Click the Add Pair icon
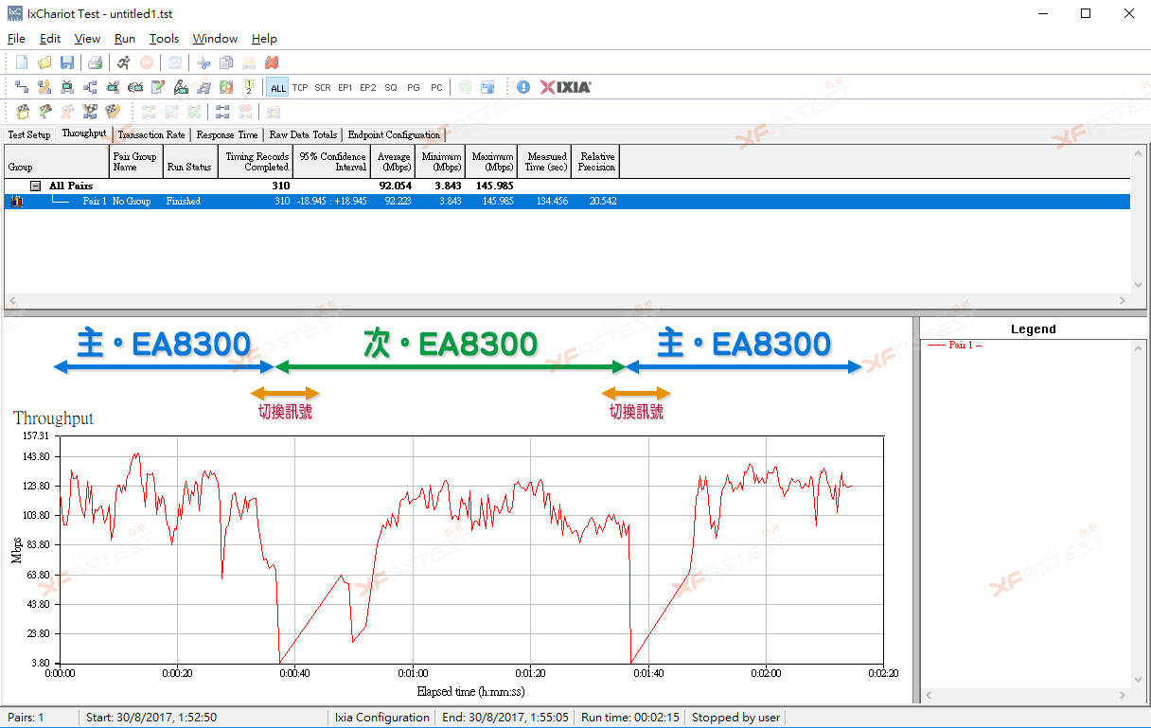Viewport: 1151px width, 728px height. [x=22, y=87]
